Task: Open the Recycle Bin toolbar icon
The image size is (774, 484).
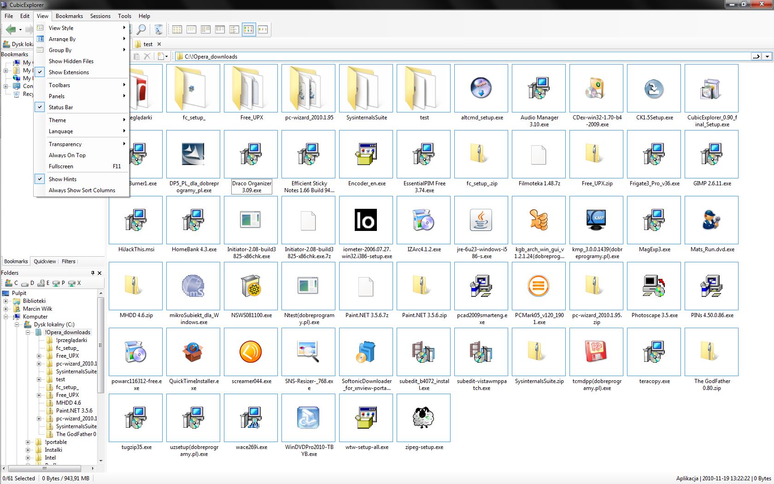Action: click(x=158, y=30)
